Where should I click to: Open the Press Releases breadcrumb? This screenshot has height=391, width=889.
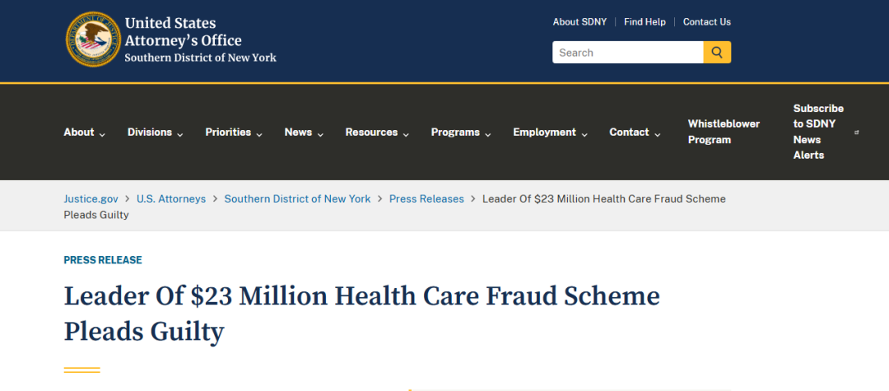pos(426,199)
